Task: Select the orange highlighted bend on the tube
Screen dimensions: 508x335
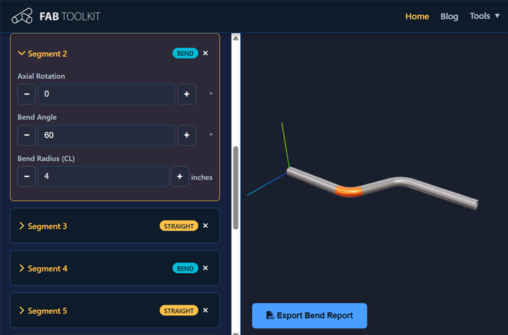Action: coord(349,191)
